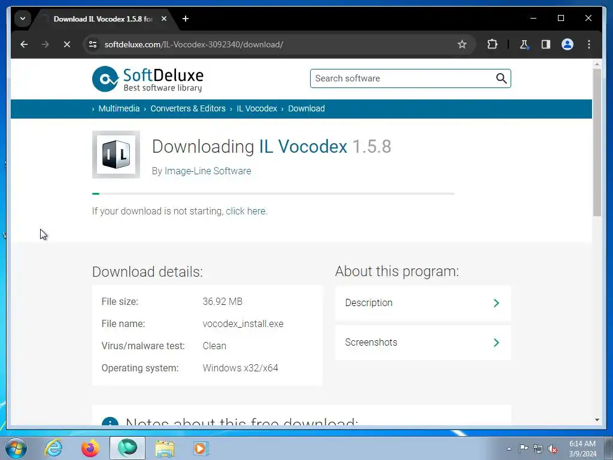Expand the Screenshots section
This screenshot has width=613, height=460.
pos(423,343)
